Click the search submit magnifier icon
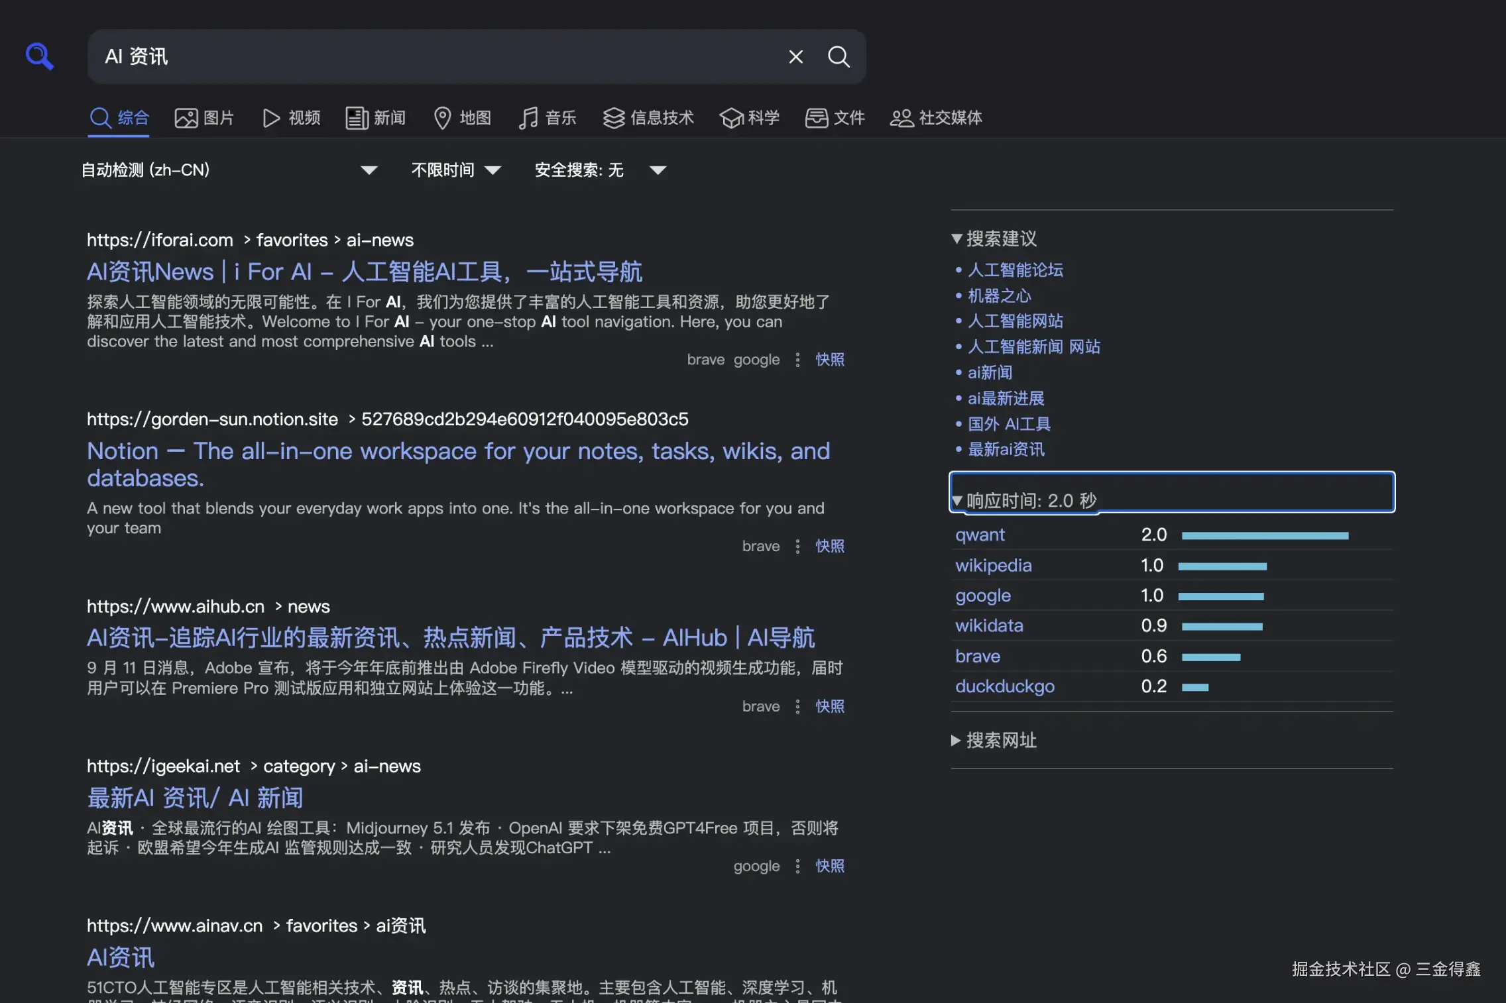 [839, 57]
